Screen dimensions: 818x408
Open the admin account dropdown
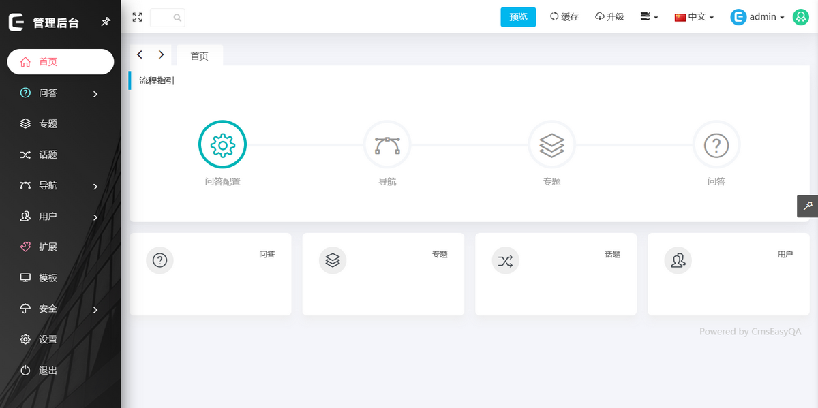[757, 16]
